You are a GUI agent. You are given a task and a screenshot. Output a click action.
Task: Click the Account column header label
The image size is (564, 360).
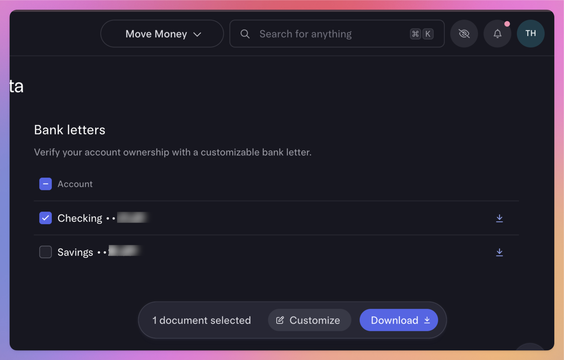pos(75,184)
